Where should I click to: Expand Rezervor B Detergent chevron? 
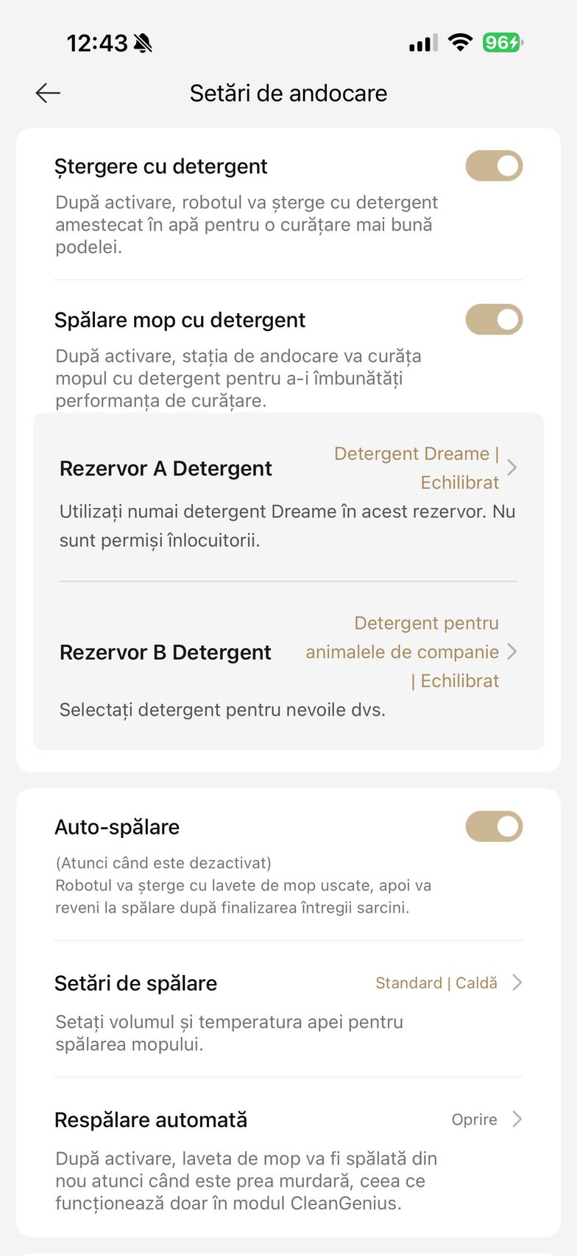(512, 652)
